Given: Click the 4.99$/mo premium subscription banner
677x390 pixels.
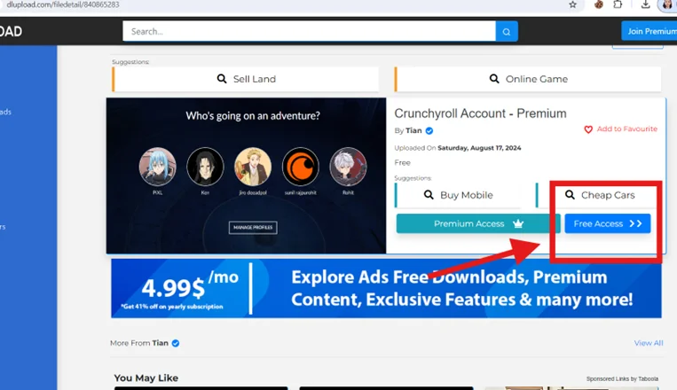Looking at the screenshot, I should [x=386, y=288].
